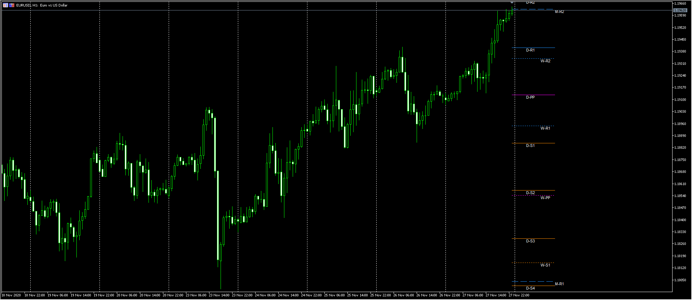This screenshot has width=692, height=300.
Task: Select the D-R1 pivot label
Action: point(530,50)
